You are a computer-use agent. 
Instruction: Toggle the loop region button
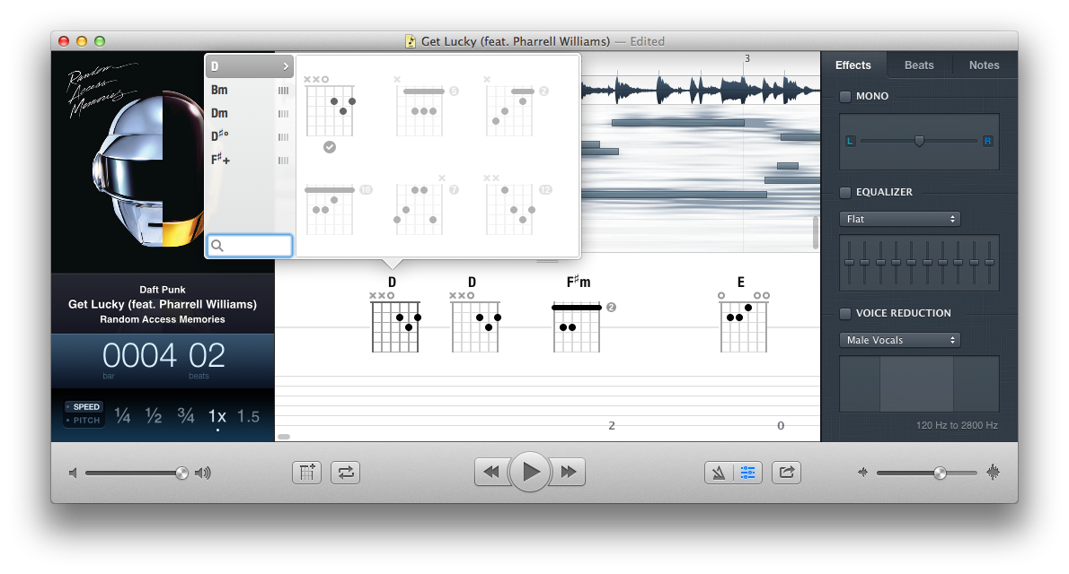click(x=346, y=473)
